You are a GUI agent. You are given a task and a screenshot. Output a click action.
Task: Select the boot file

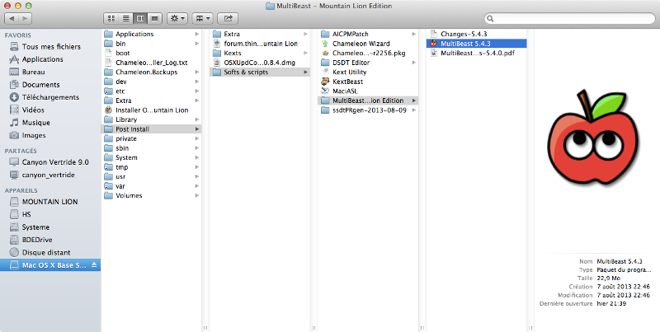(151, 53)
